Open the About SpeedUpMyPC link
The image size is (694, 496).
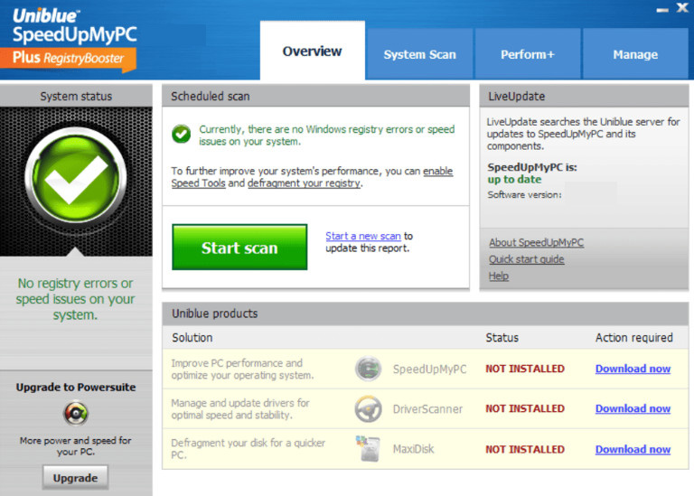537,242
